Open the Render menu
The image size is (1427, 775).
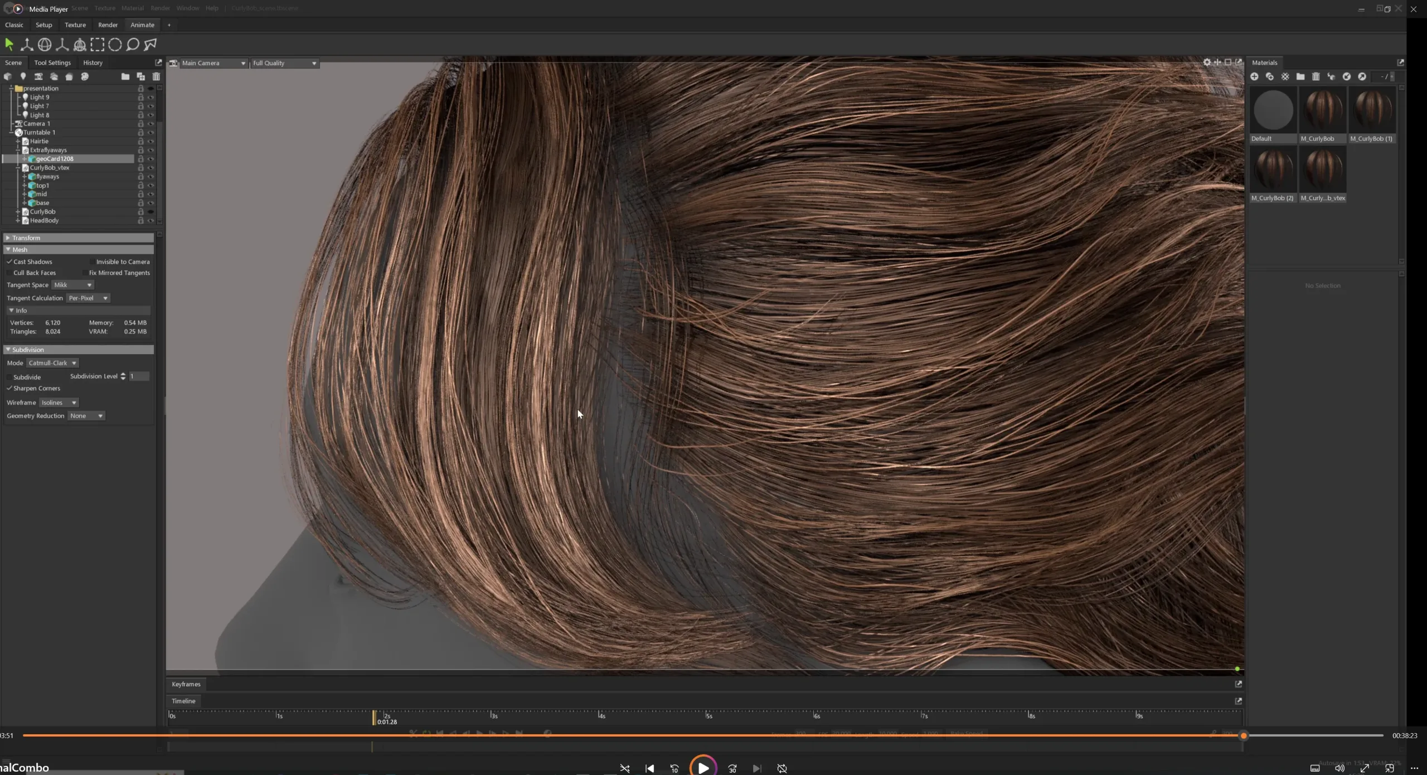click(161, 8)
